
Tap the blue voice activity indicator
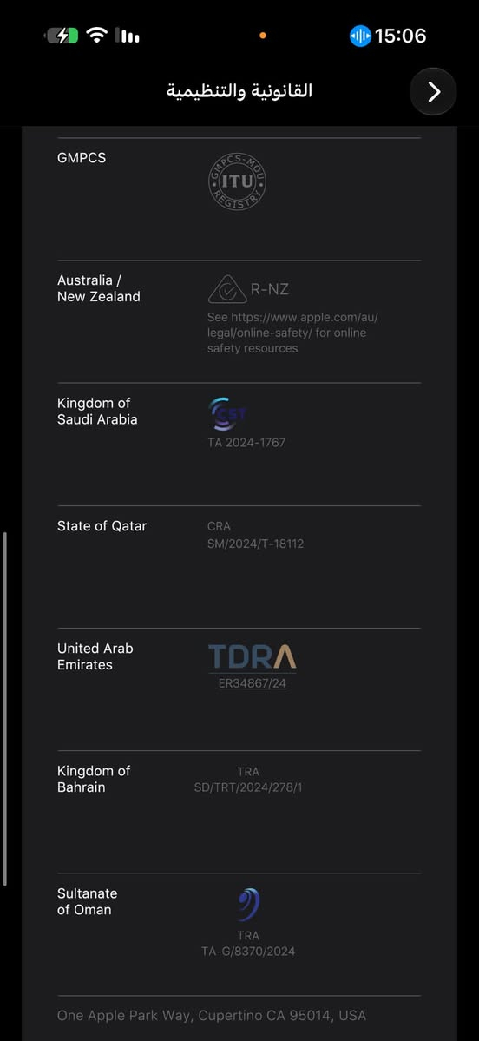[360, 36]
